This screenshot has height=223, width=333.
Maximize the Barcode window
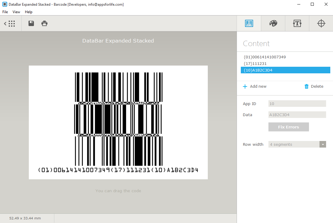[312, 4]
